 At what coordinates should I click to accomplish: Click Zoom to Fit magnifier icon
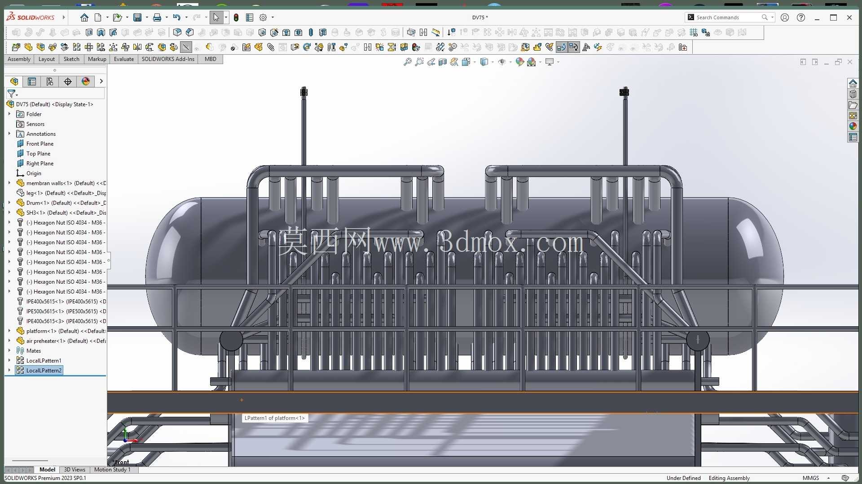(x=407, y=62)
